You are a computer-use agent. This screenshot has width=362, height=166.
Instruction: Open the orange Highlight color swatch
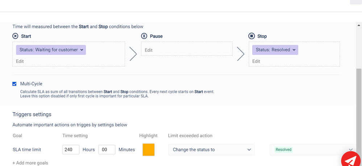tap(149, 150)
